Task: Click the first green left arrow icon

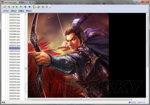Action: tap(9, 7)
